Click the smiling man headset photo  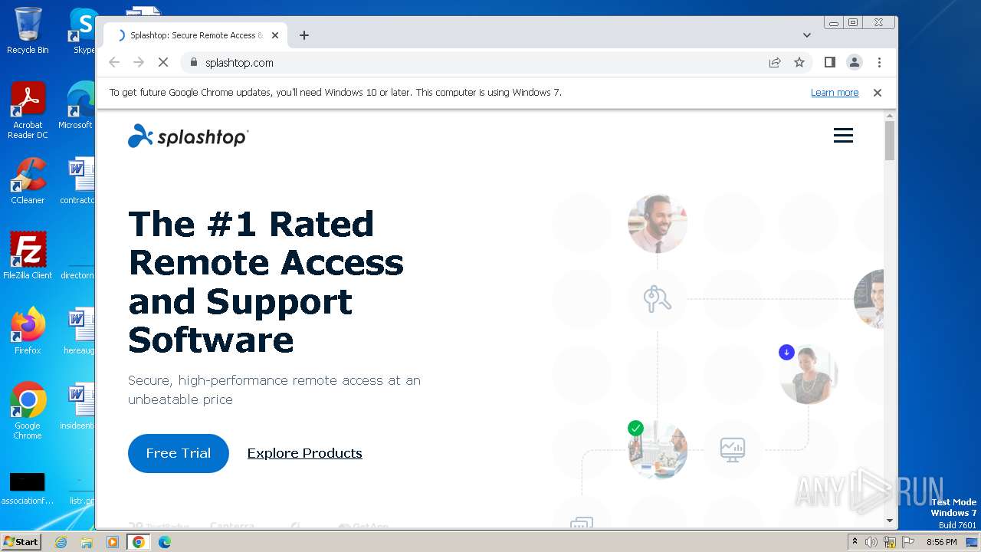pyautogui.click(x=658, y=223)
